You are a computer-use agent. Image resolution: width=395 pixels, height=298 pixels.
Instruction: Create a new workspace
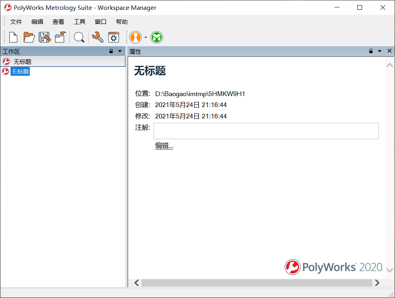(13, 37)
